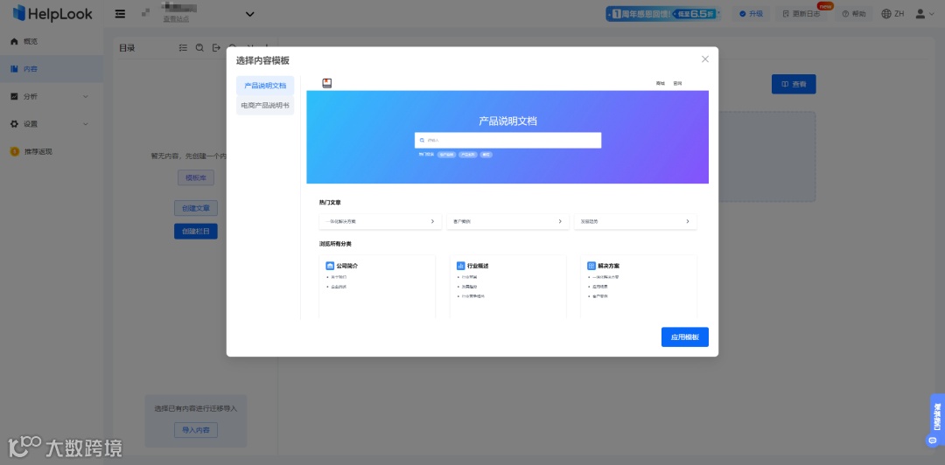Viewport: 945px width, 465px height.
Task: Click search field in template preview
Action: point(508,140)
